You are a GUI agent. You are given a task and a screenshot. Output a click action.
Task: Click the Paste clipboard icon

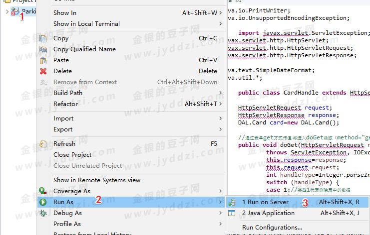click(43, 60)
